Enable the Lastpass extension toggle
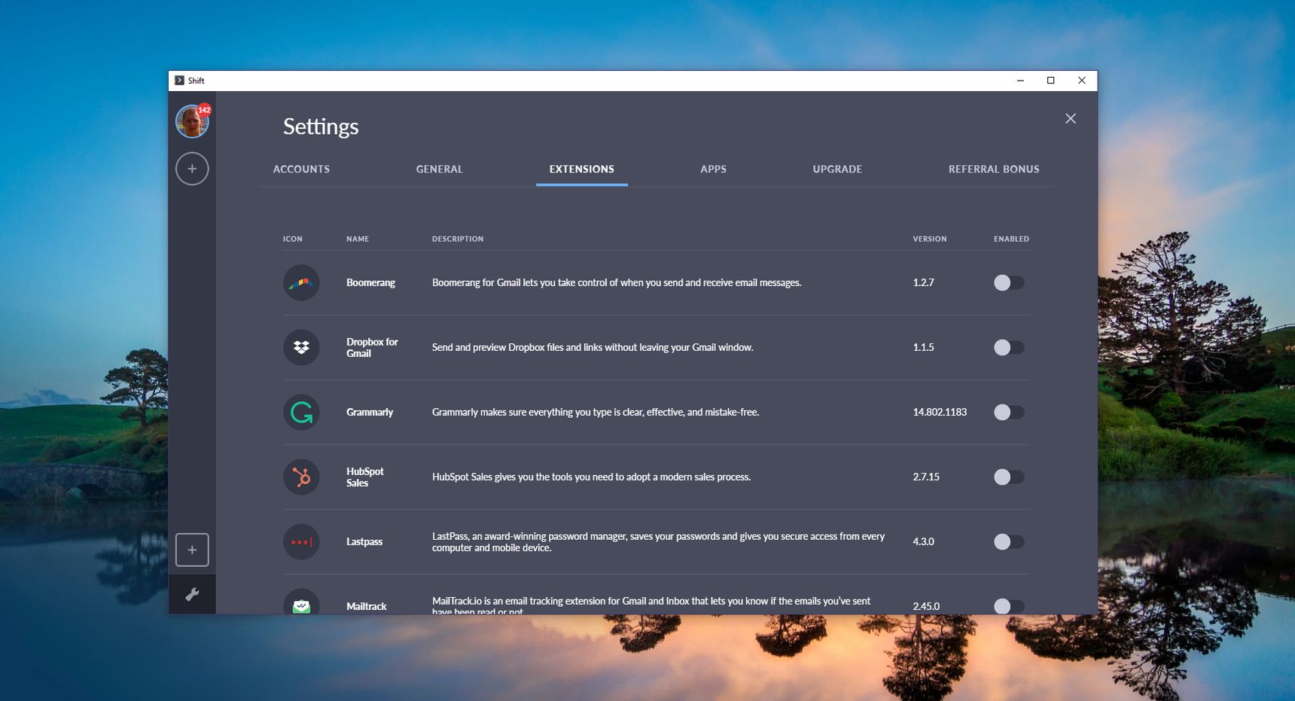The height and width of the screenshot is (701, 1295). [x=1009, y=541]
